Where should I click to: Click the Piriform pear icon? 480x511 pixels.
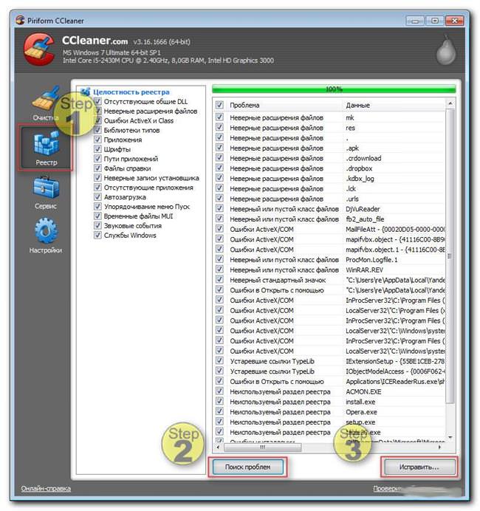445,50
